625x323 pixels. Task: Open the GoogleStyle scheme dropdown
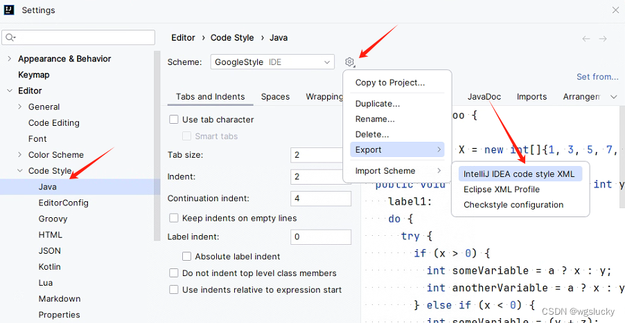[x=272, y=62]
